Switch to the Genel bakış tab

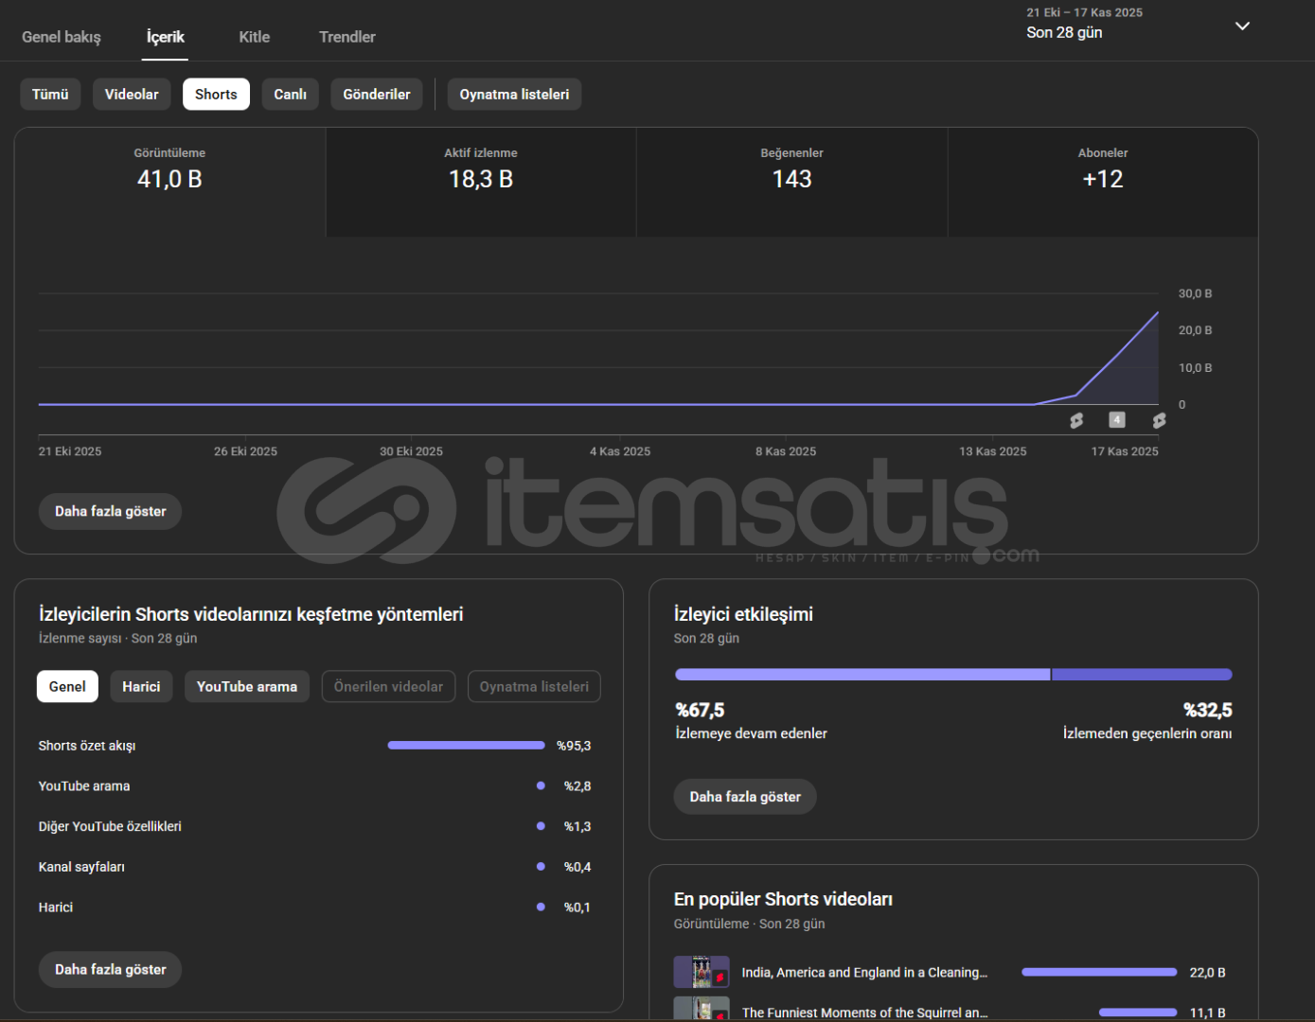[62, 37]
